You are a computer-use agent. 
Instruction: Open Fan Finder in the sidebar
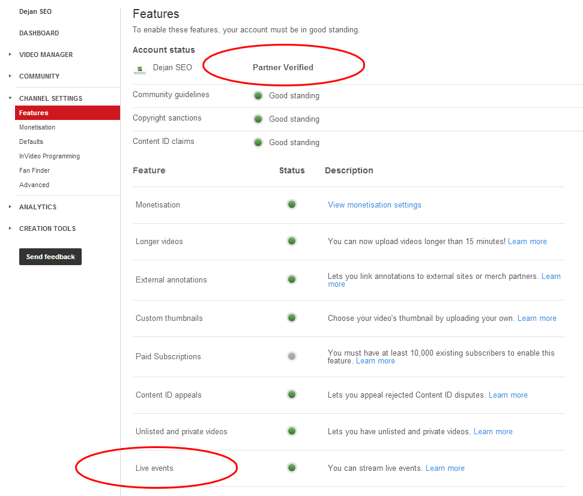click(35, 170)
